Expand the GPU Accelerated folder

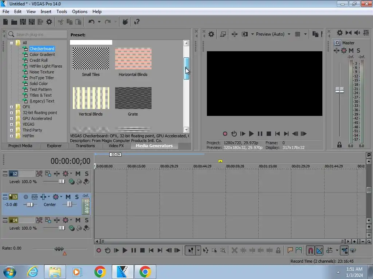pyautogui.click(x=11, y=119)
